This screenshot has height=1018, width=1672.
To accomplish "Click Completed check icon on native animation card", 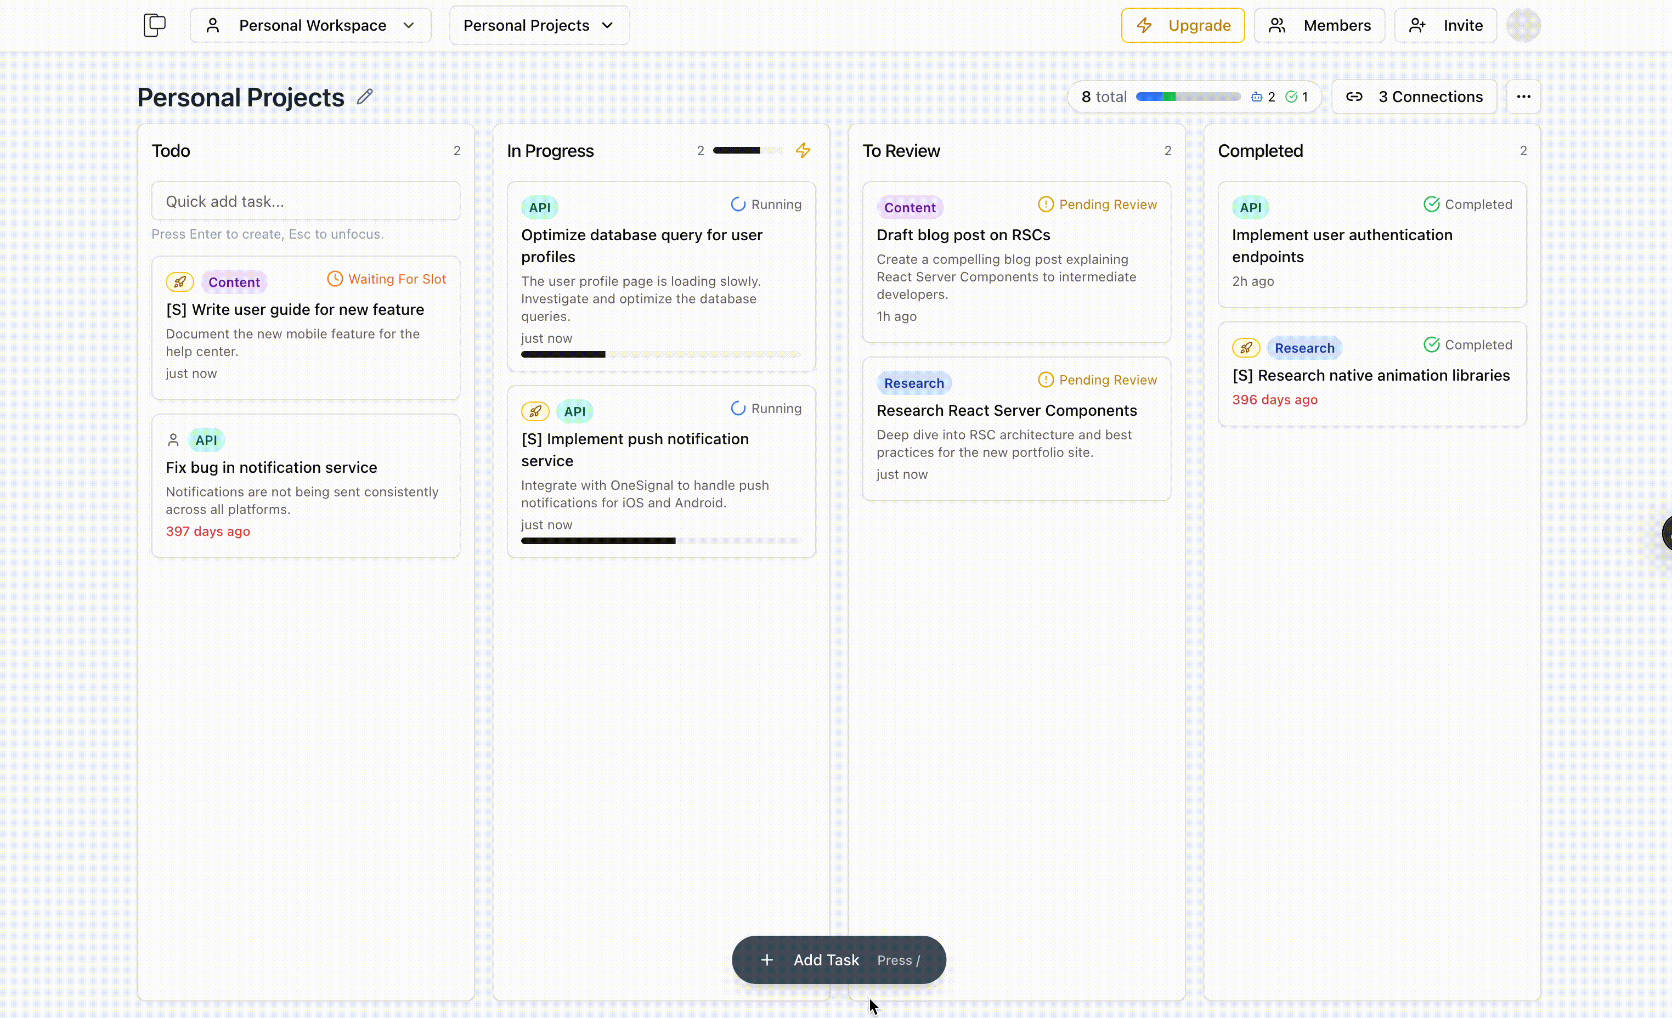I will (x=1431, y=344).
